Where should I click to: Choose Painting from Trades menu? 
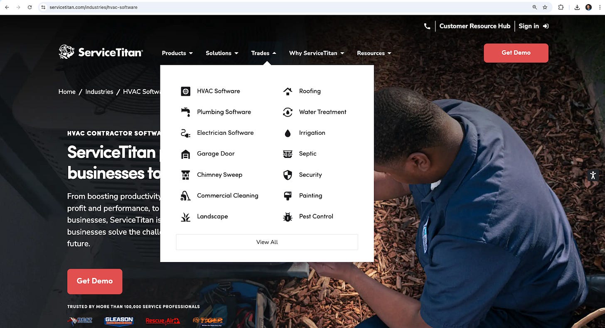(310, 195)
